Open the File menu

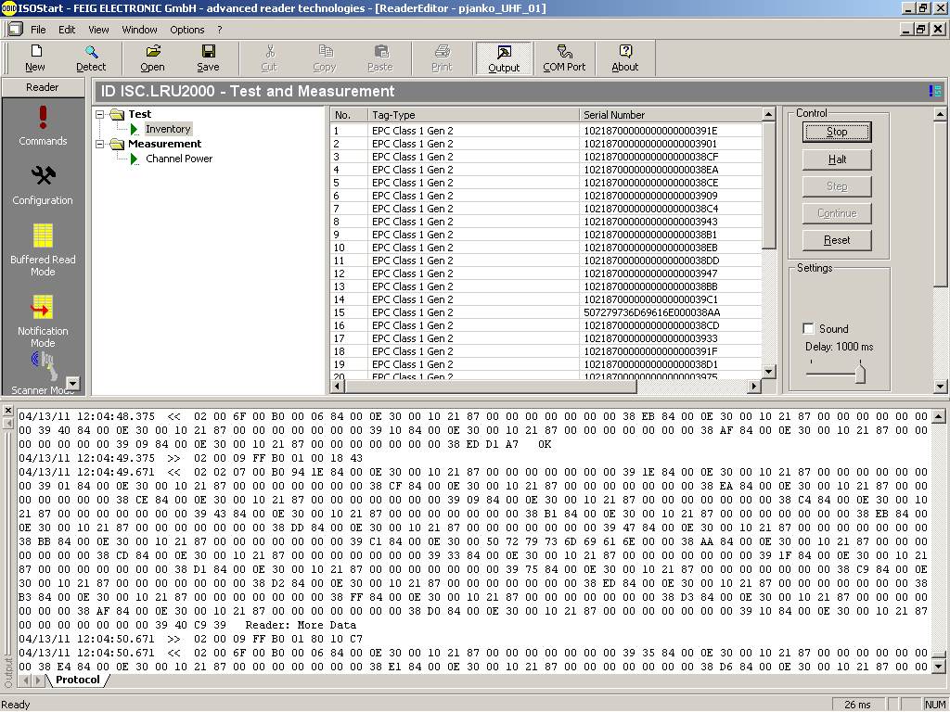point(38,30)
